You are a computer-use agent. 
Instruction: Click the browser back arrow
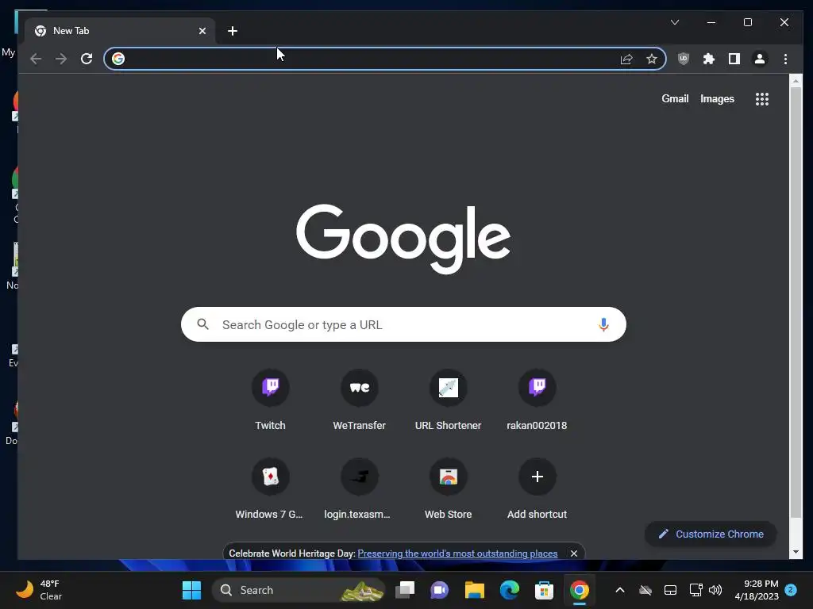pyautogui.click(x=35, y=59)
